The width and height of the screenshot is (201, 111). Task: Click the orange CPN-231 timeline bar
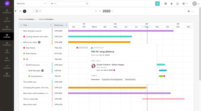[x=107, y=88]
